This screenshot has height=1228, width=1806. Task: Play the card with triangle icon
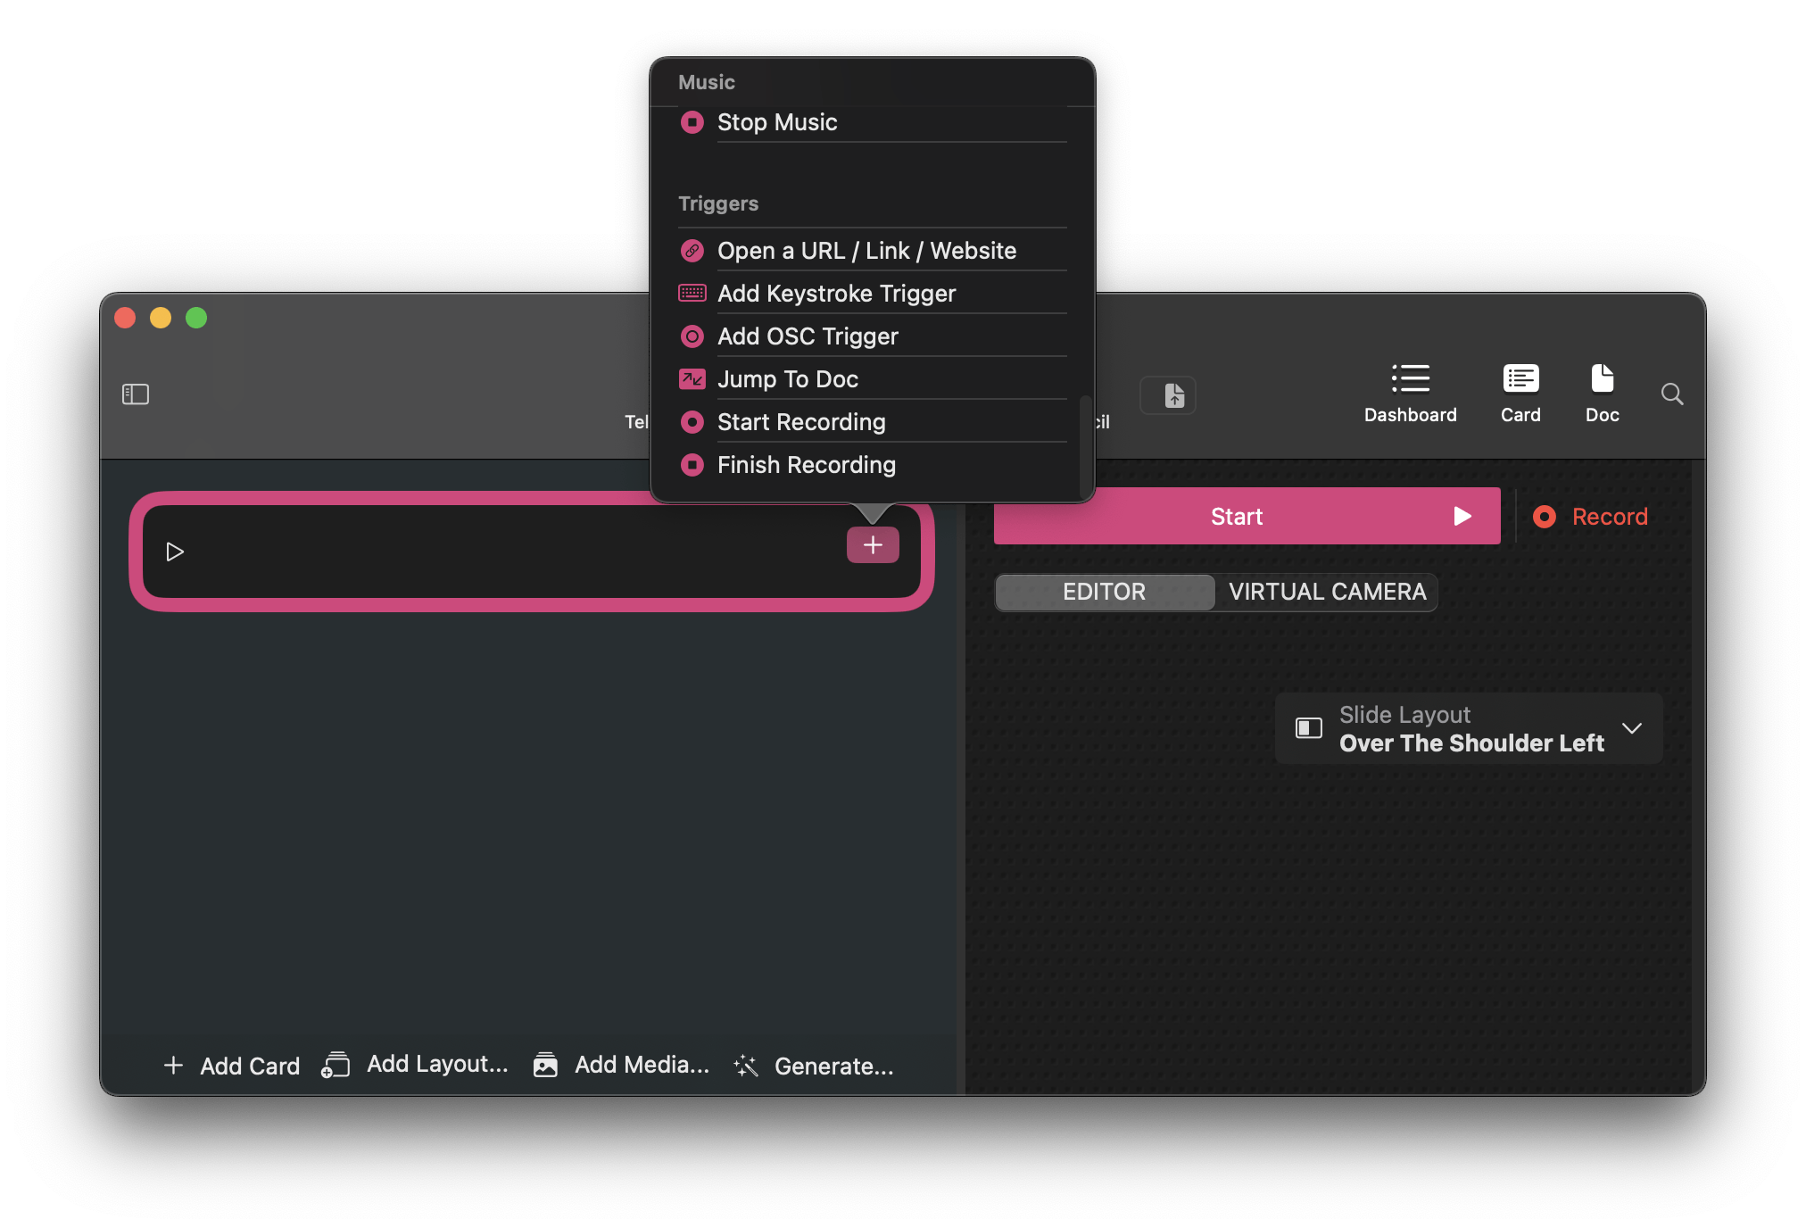[x=175, y=552]
